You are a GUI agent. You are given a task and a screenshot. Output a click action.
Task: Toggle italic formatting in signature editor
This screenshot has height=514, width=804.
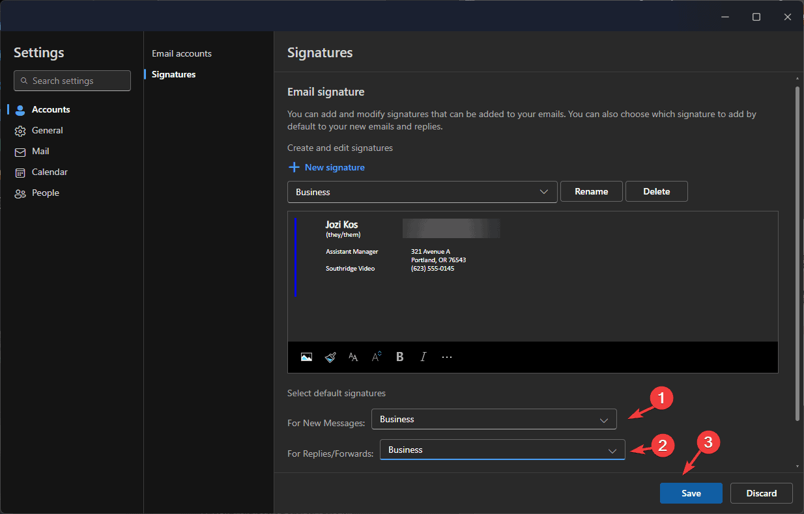tap(424, 357)
